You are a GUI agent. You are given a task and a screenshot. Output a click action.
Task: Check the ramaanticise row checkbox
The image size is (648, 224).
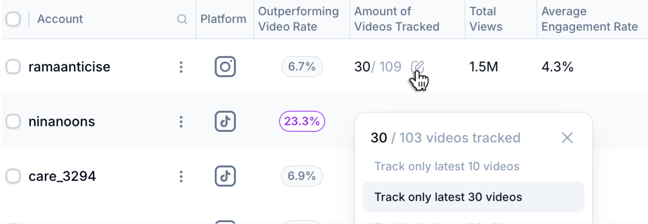pyautogui.click(x=13, y=67)
